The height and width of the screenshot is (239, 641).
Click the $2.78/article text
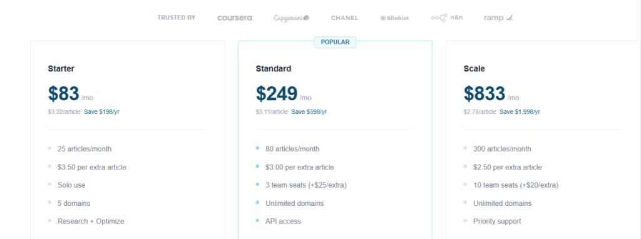click(x=480, y=111)
